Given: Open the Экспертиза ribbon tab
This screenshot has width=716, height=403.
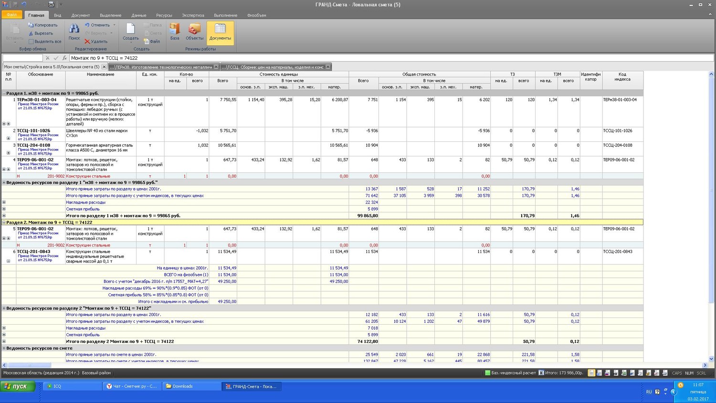Looking at the screenshot, I should (x=193, y=15).
